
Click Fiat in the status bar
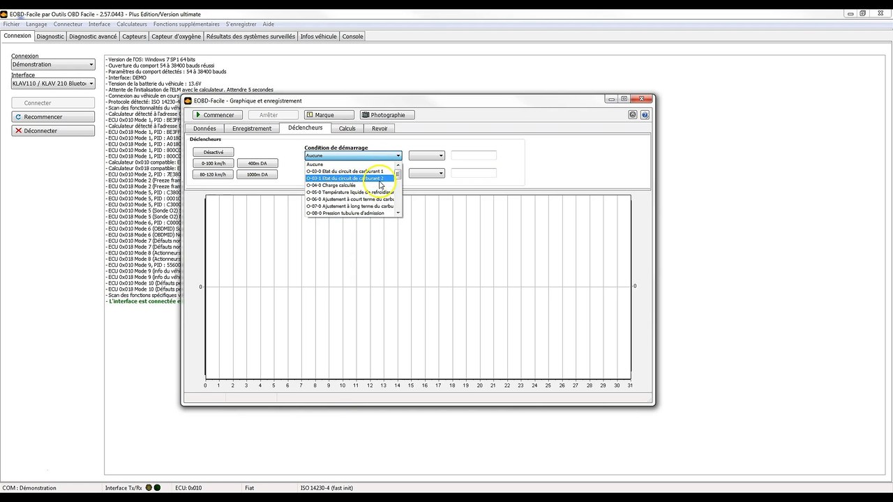(250, 488)
